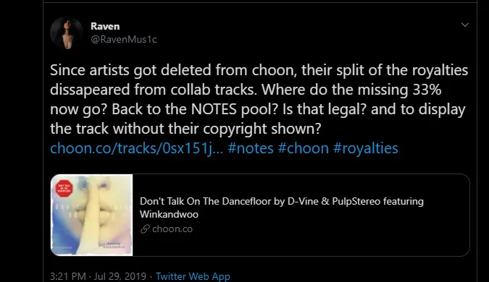Image resolution: width=489 pixels, height=282 pixels.
Task: Click the Raven display name
Action: (x=105, y=26)
